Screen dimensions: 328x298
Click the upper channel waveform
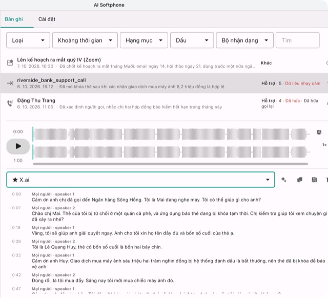pyautogui.click(x=171, y=134)
